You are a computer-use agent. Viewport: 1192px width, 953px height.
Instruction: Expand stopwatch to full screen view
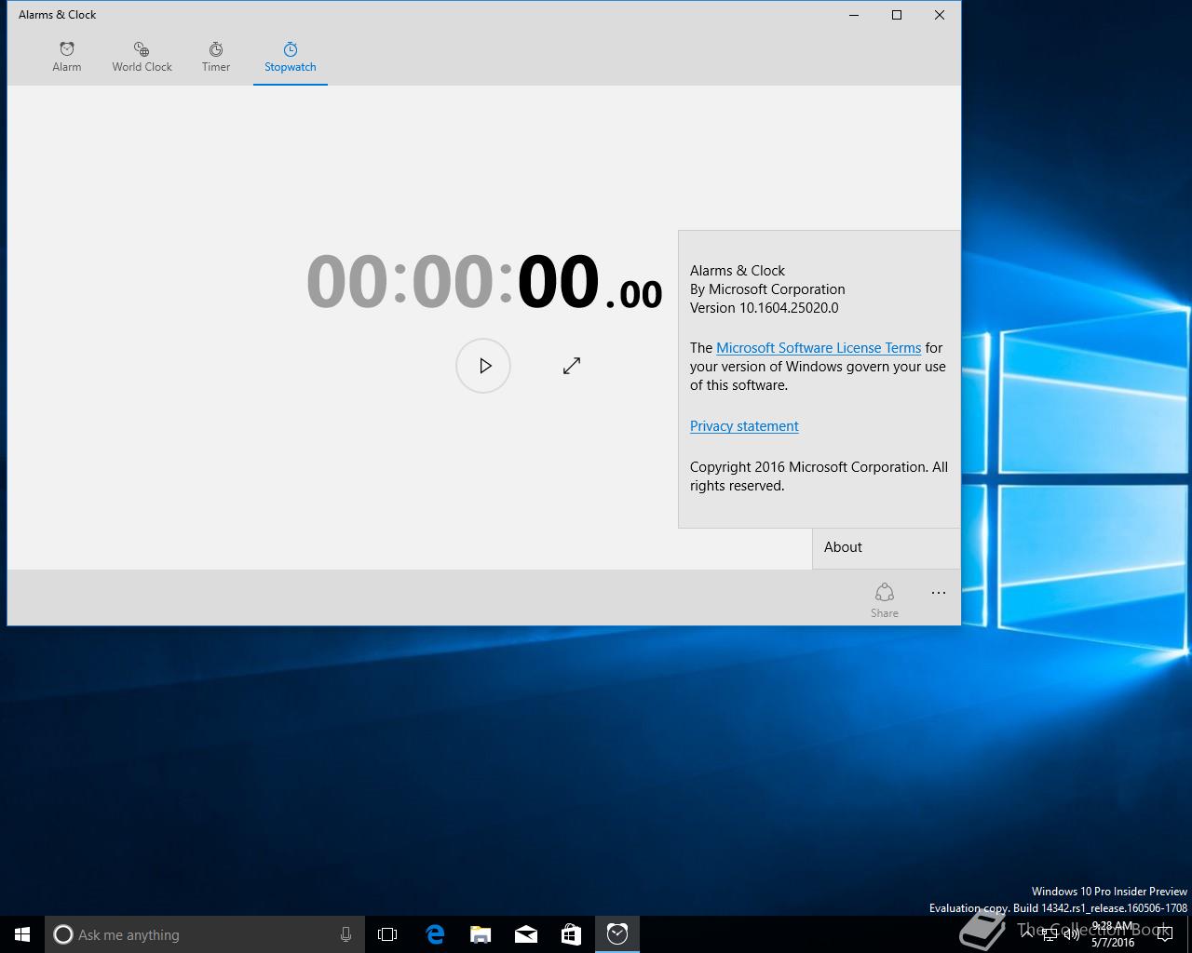(x=572, y=366)
